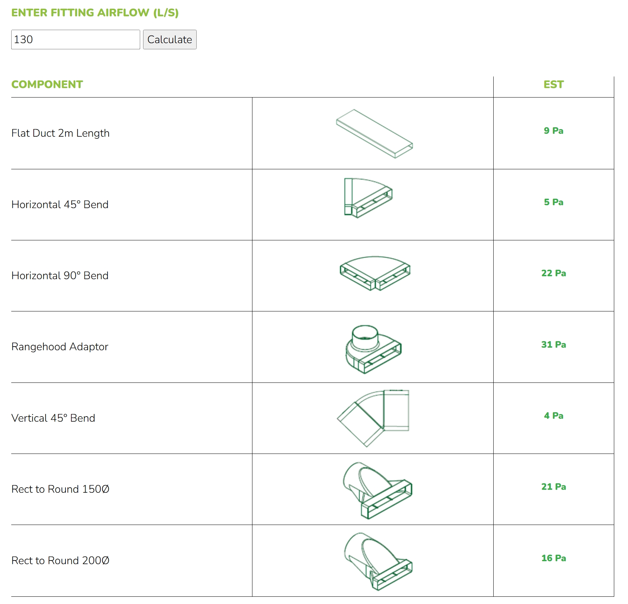This screenshot has height=604, width=628.
Task: Select the Horizontal 90° Bend drawing
Action: click(375, 273)
